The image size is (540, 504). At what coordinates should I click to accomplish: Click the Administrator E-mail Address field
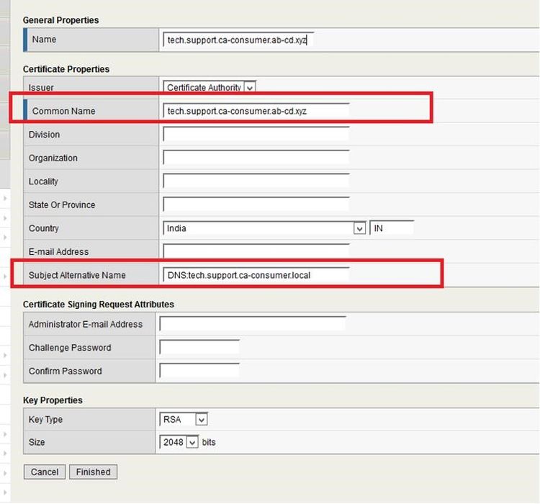pos(253,324)
